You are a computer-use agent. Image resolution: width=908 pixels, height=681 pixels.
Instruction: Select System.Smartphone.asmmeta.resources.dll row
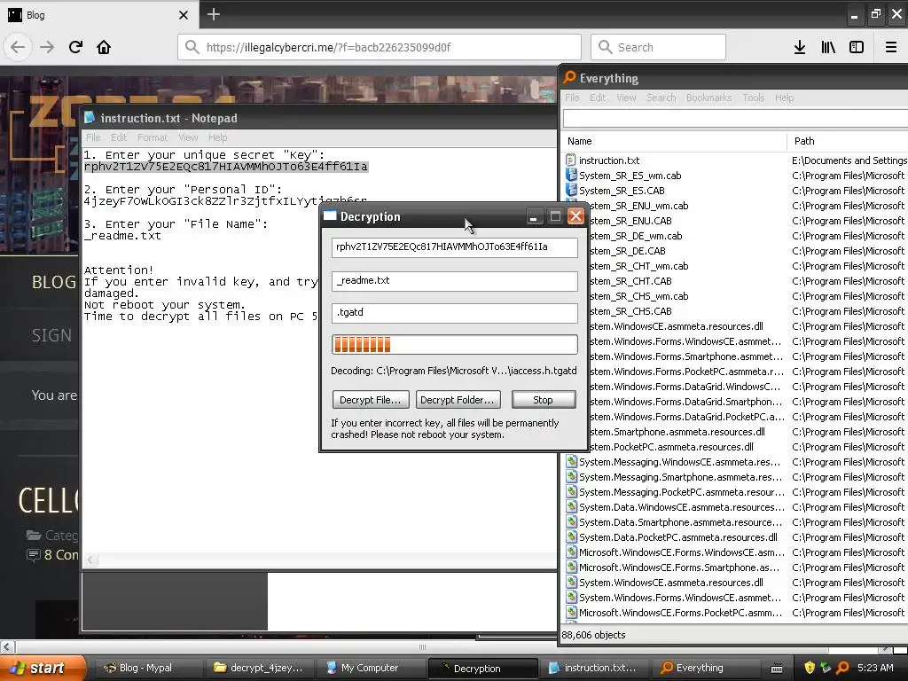[x=677, y=432]
